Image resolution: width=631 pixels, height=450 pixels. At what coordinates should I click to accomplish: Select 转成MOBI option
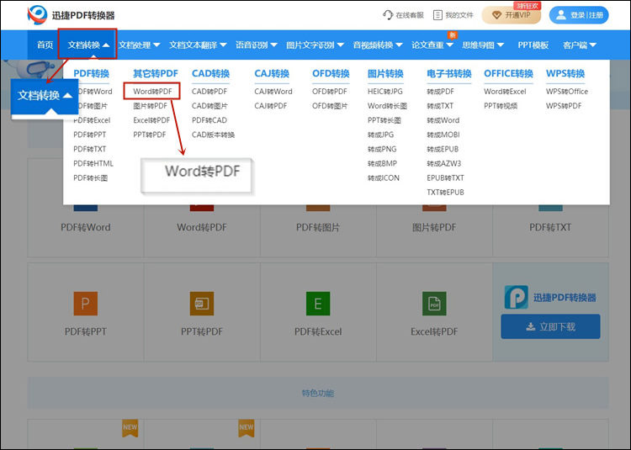[x=443, y=135]
